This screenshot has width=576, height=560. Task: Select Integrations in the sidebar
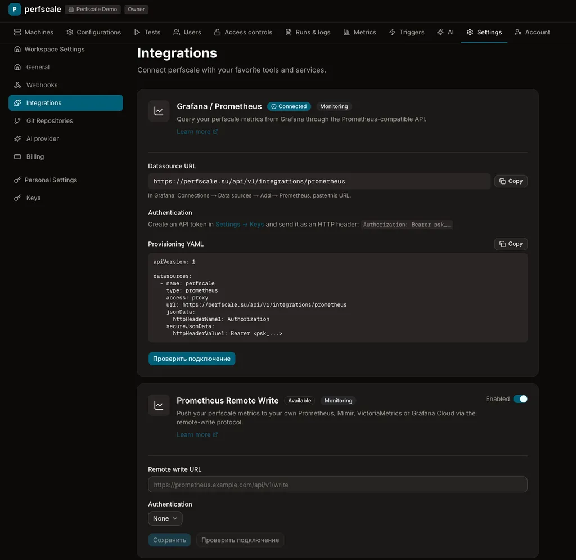click(x=66, y=103)
